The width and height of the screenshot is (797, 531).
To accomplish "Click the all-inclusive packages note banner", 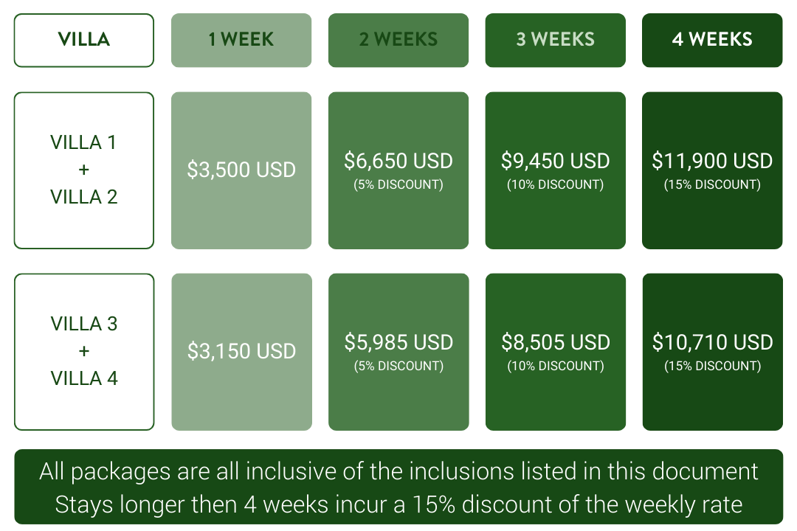I will pyautogui.click(x=398, y=486).
